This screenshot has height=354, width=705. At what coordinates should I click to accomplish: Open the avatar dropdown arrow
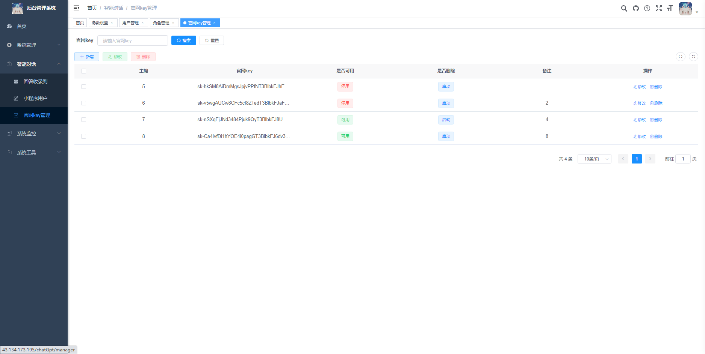click(x=697, y=12)
